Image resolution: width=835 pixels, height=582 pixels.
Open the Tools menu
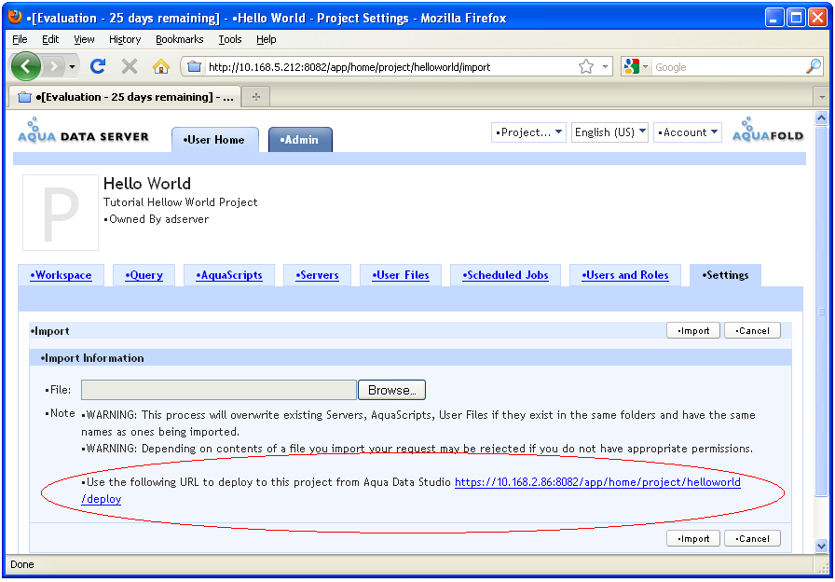[230, 39]
